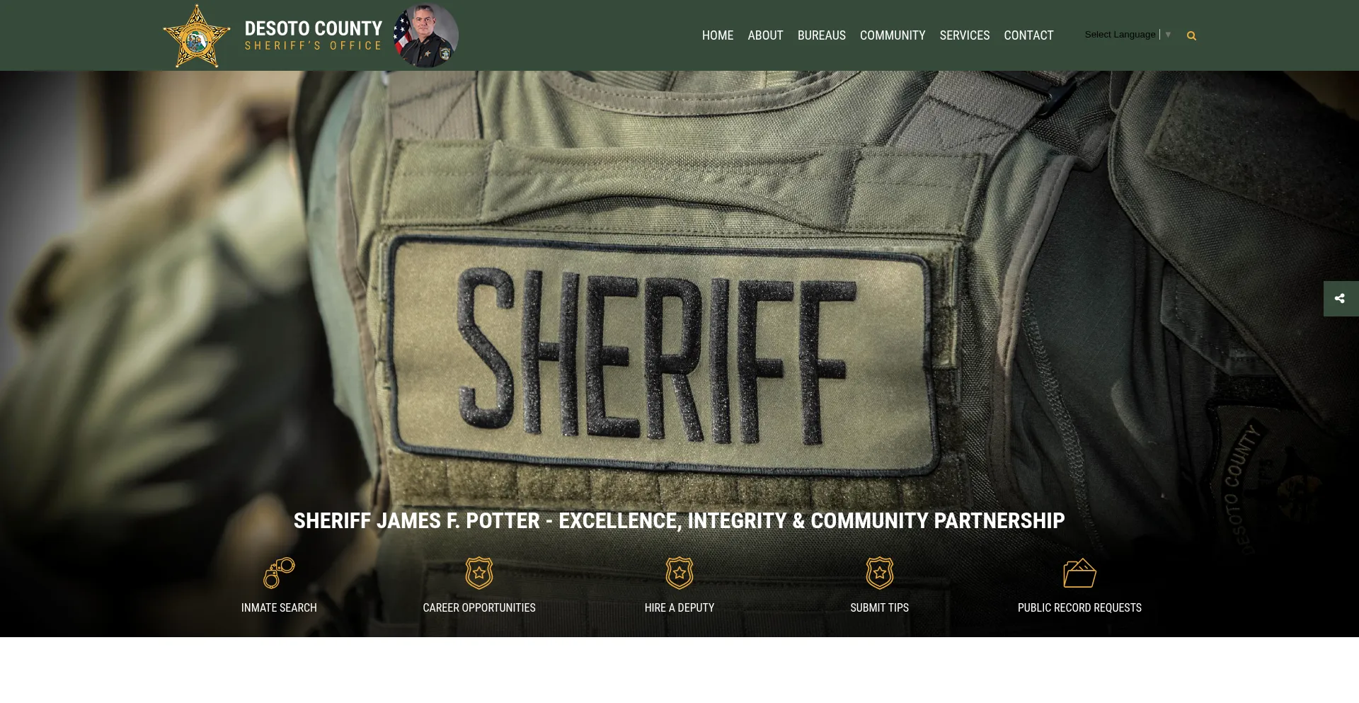The width and height of the screenshot is (1359, 703).
Task: Click the badge icon above Submit Tips
Action: point(879,573)
